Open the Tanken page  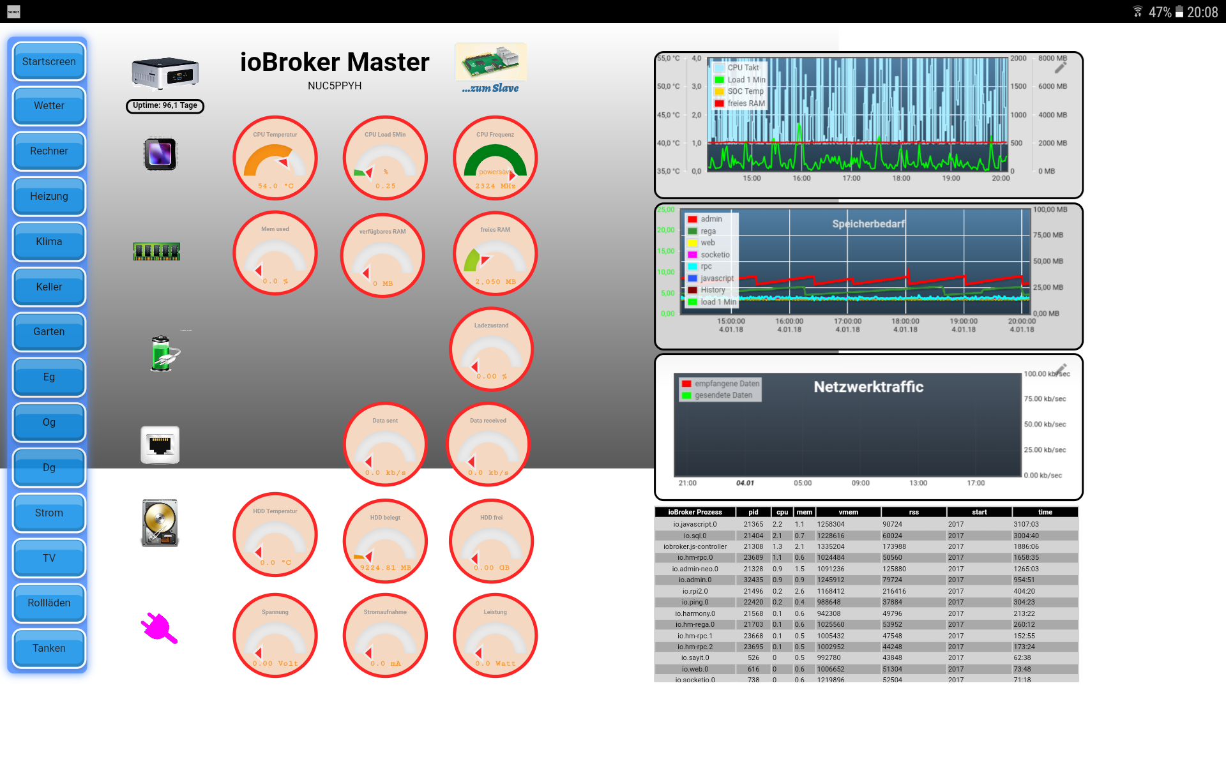[49, 649]
